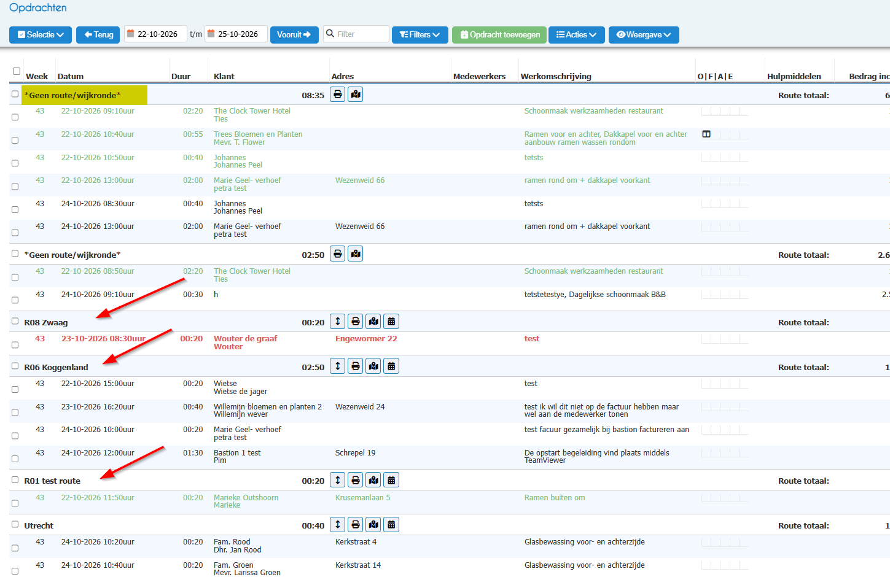Check the Utrecht route checkbox

tap(15, 524)
